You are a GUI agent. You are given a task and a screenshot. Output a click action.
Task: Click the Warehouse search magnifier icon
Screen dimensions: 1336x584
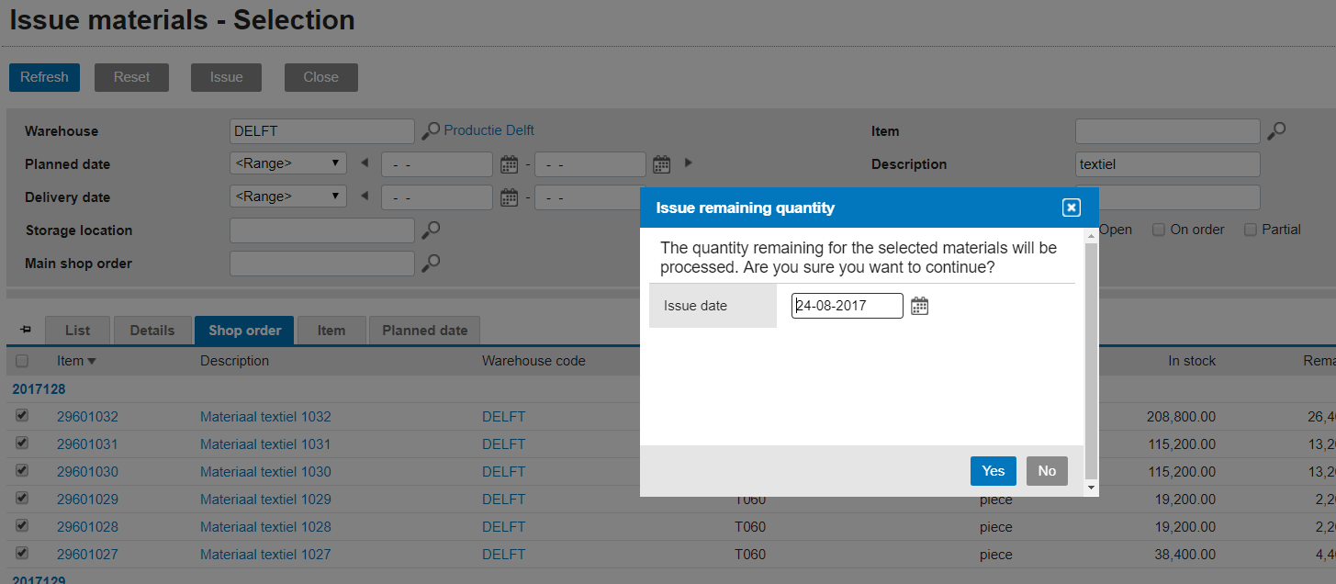tap(431, 131)
